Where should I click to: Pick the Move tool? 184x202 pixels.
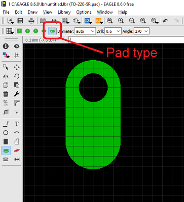tap(17, 67)
